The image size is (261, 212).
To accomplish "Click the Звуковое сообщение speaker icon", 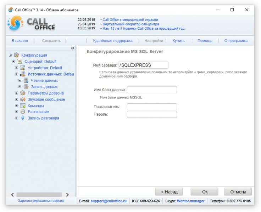I will click(x=23, y=99).
